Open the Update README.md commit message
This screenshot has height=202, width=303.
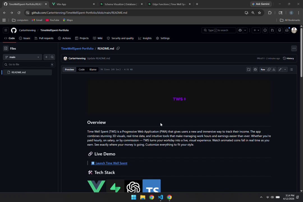(98, 58)
